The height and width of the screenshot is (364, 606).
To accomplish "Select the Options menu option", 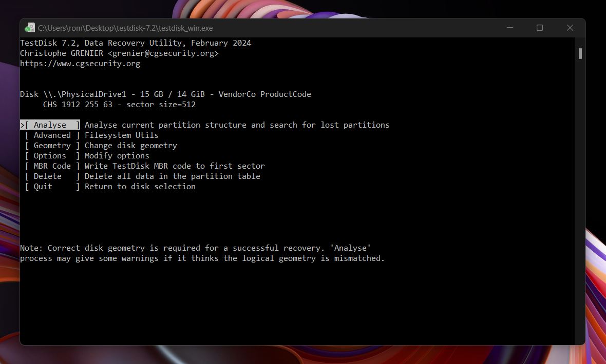I will (x=52, y=156).
